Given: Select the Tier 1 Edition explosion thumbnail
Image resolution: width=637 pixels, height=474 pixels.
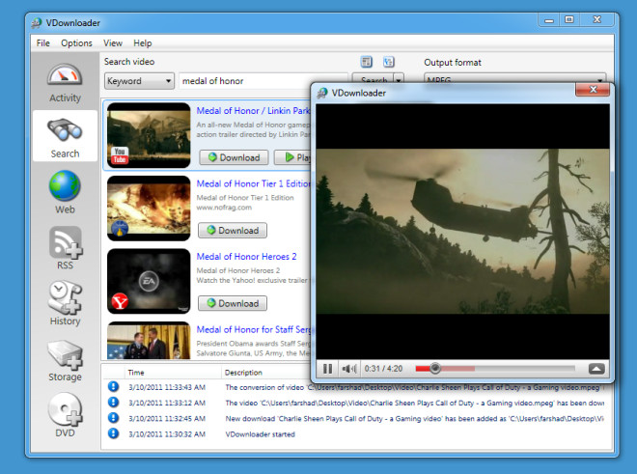Looking at the screenshot, I should pyautogui.click(x=149, y=209).
